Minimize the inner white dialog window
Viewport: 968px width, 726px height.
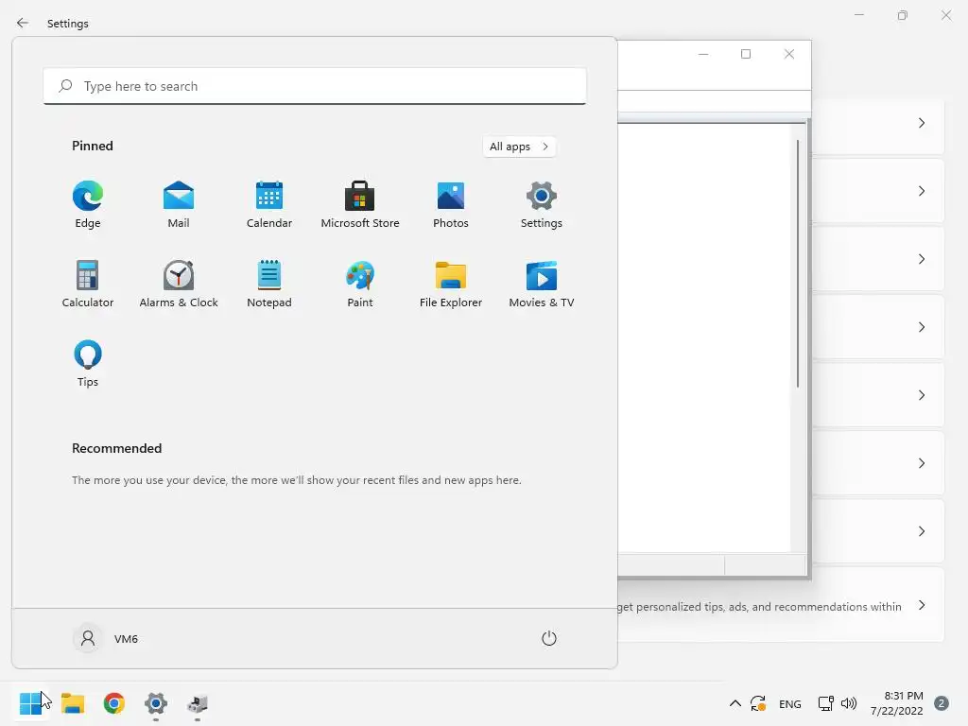point(703,54)
